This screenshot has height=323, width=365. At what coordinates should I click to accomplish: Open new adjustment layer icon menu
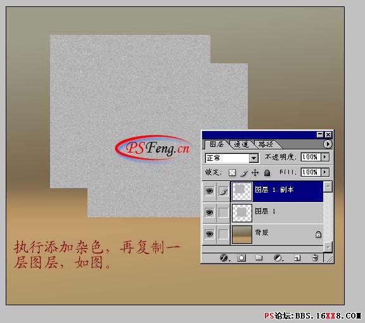[x=278, y=258]
